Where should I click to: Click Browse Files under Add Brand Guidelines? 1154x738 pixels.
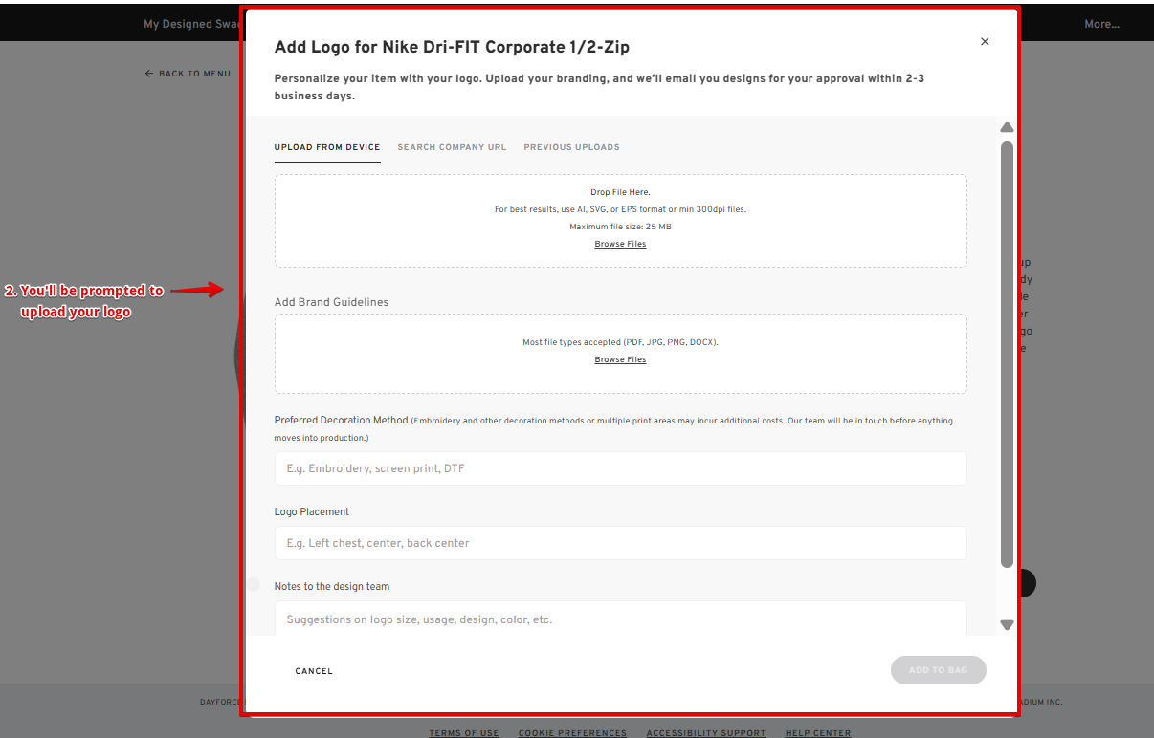[620, 359]
